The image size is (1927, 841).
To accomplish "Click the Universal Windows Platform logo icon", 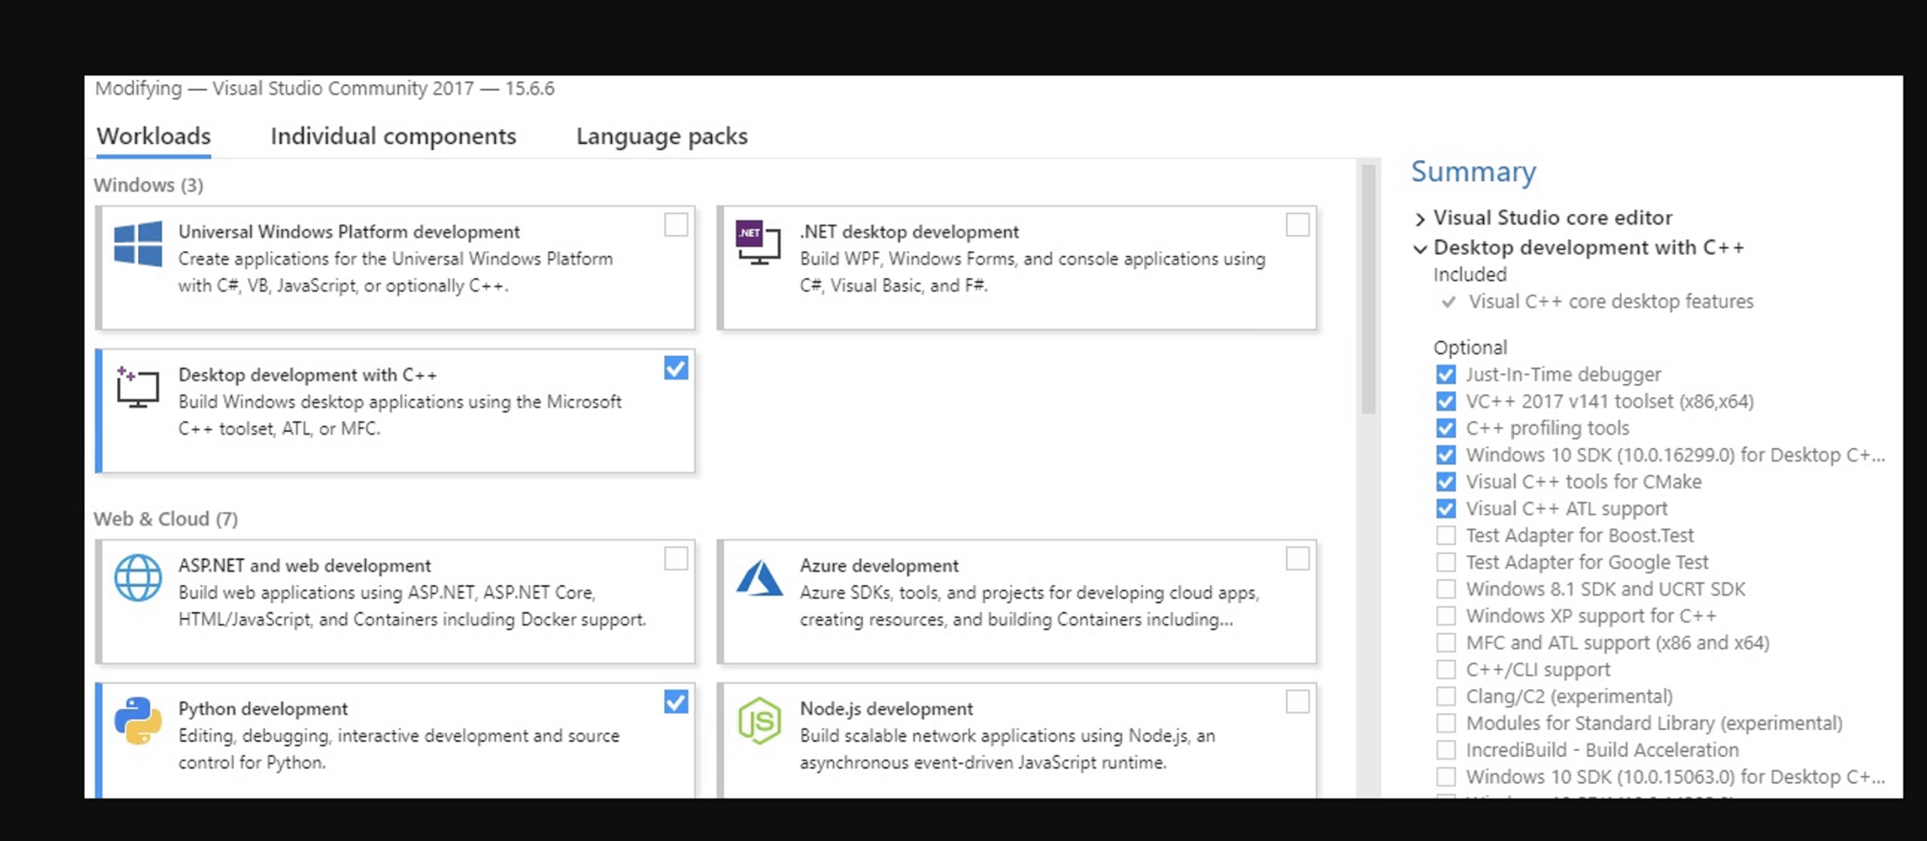I will [x=138, y=244].
